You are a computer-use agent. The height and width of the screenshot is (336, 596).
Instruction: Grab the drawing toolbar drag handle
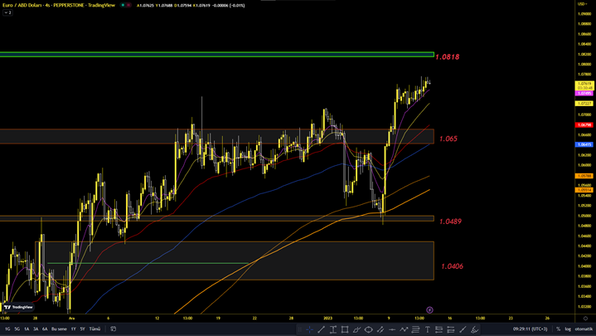tap(299, 329)
